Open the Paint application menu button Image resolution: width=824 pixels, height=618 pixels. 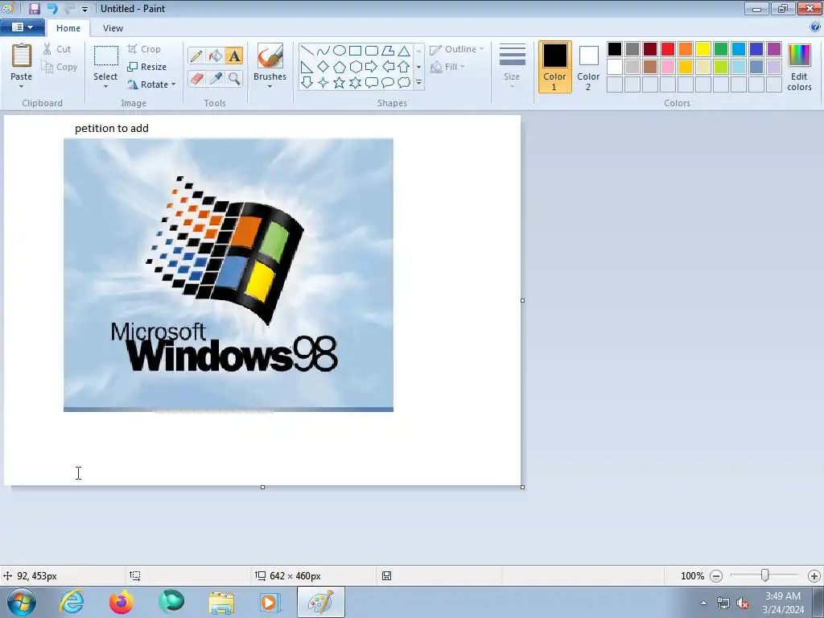[22, 27]
